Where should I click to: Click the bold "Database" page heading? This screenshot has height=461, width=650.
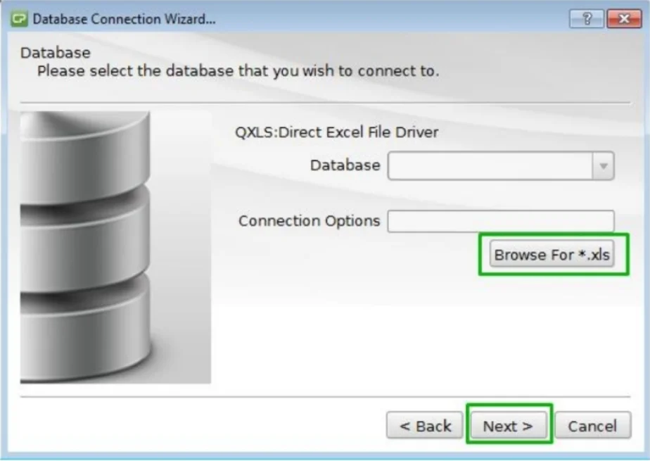click(x=55, y=53)
